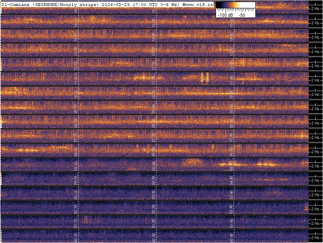Click the 07:45 time marker
This screenshot has height=243, width=323.
tap(231, 136)
